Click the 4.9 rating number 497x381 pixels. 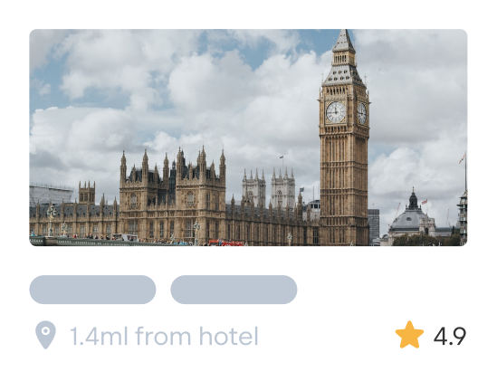(x=450, y=336)
